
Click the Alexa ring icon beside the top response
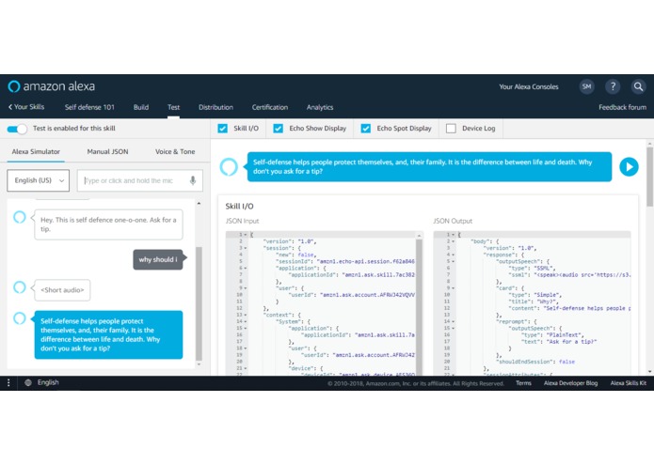(x=229, y=167)
